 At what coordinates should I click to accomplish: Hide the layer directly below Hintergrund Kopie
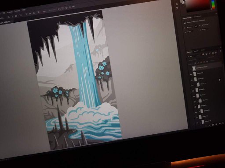[191, 75]
